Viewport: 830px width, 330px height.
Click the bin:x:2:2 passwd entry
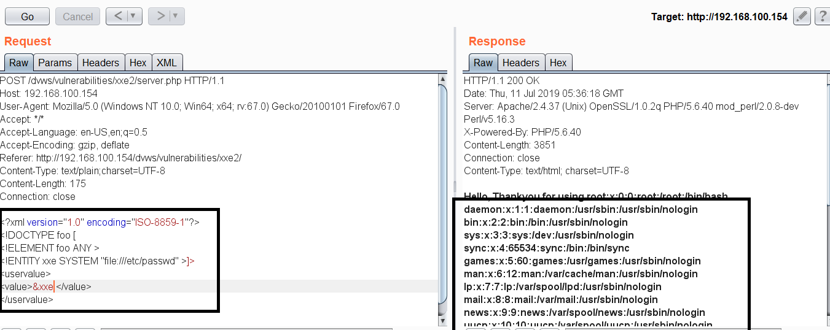tap(546, 223)
